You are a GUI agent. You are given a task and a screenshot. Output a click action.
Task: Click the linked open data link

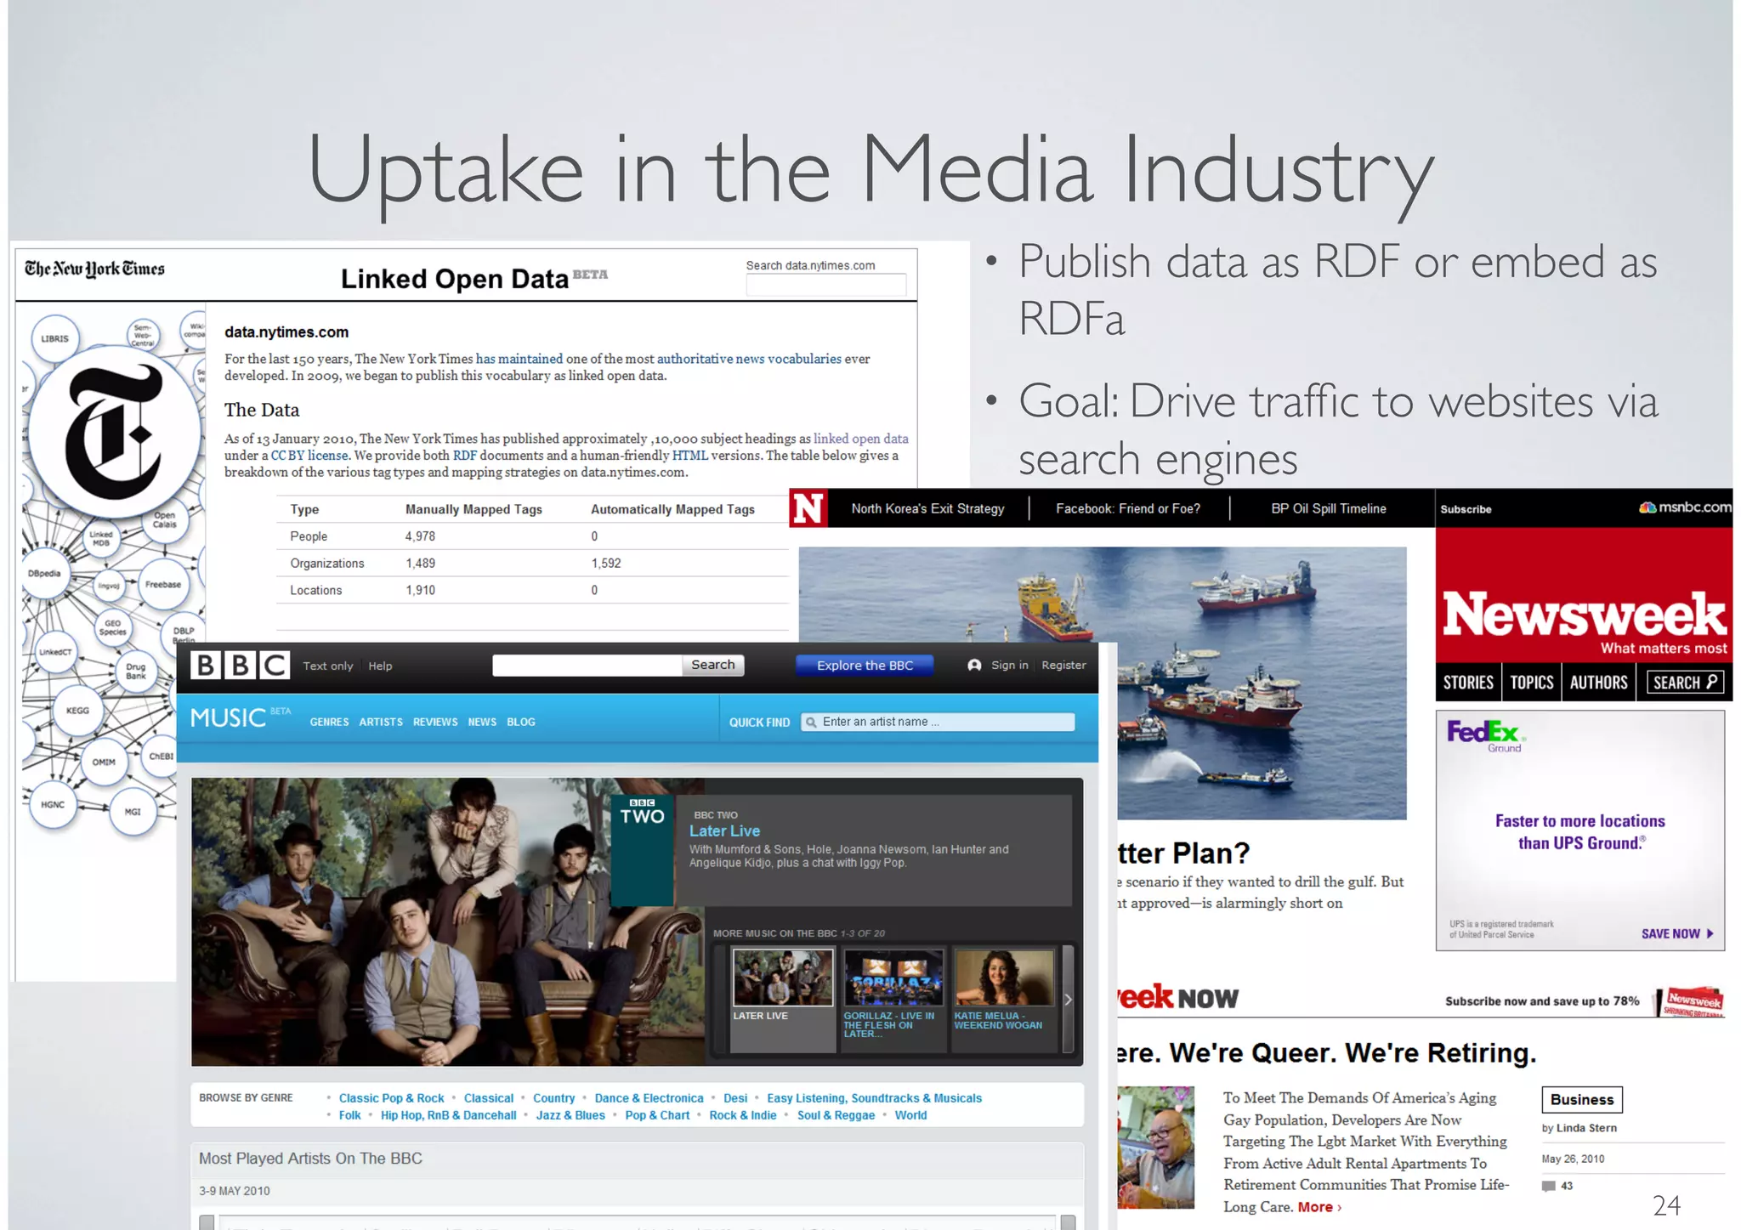860,439
